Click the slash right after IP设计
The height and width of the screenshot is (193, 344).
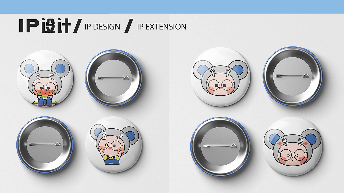(78, 26)
